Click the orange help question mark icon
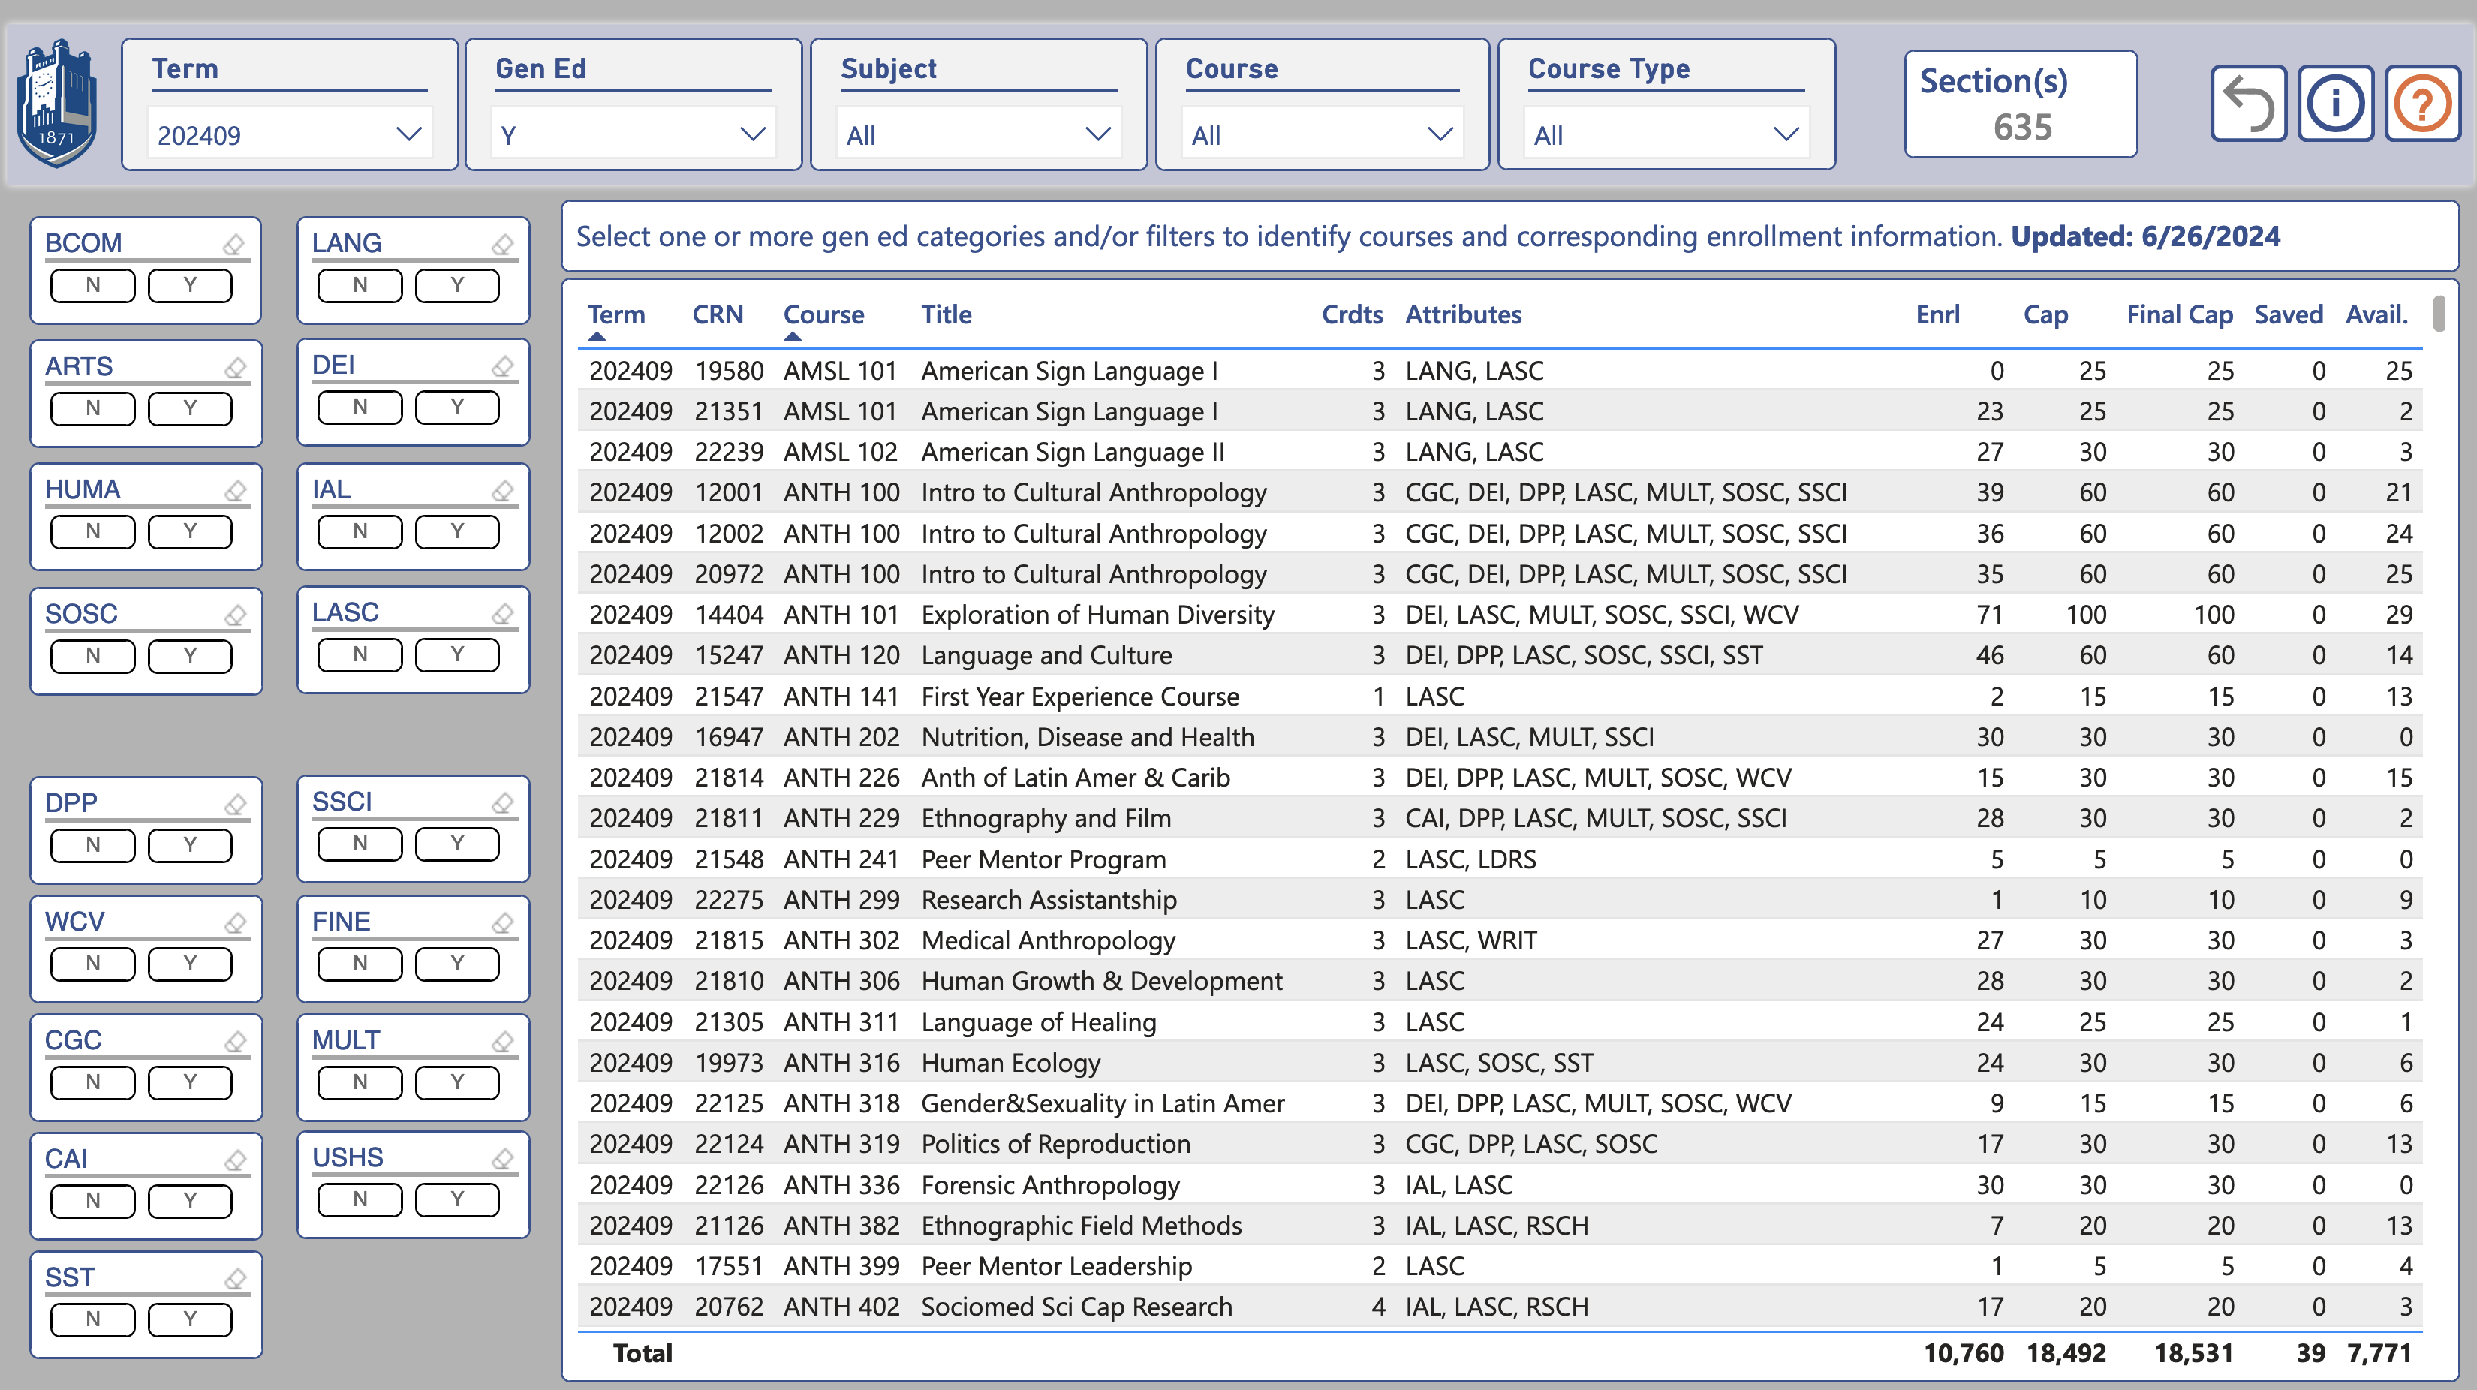Screen dimensions: 2477x1390 pyautogui.click(x=2421, y=104)
